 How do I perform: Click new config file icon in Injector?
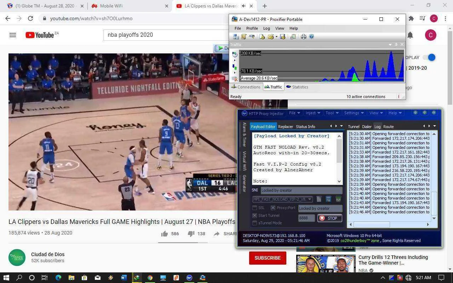tap(319, 199)
